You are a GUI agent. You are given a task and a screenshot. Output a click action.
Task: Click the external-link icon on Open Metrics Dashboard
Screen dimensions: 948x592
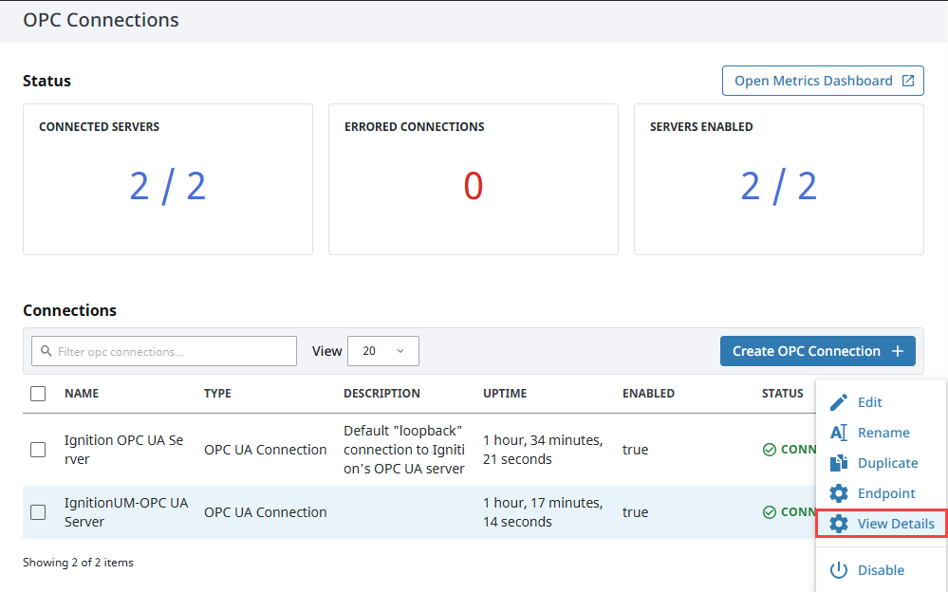tap(908, 81)
